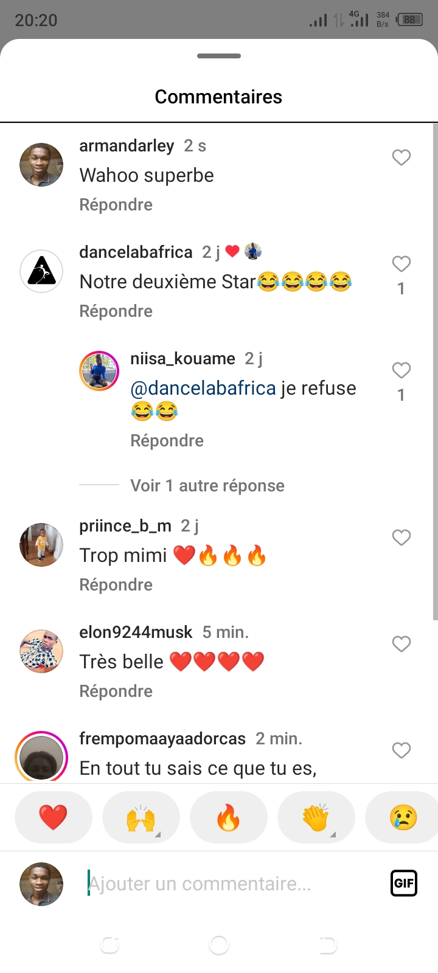Viewport: 438px width, 973px height.
Task: Like armandarley's "Wahoo superbe" comment
Action: tap(401, 158)
